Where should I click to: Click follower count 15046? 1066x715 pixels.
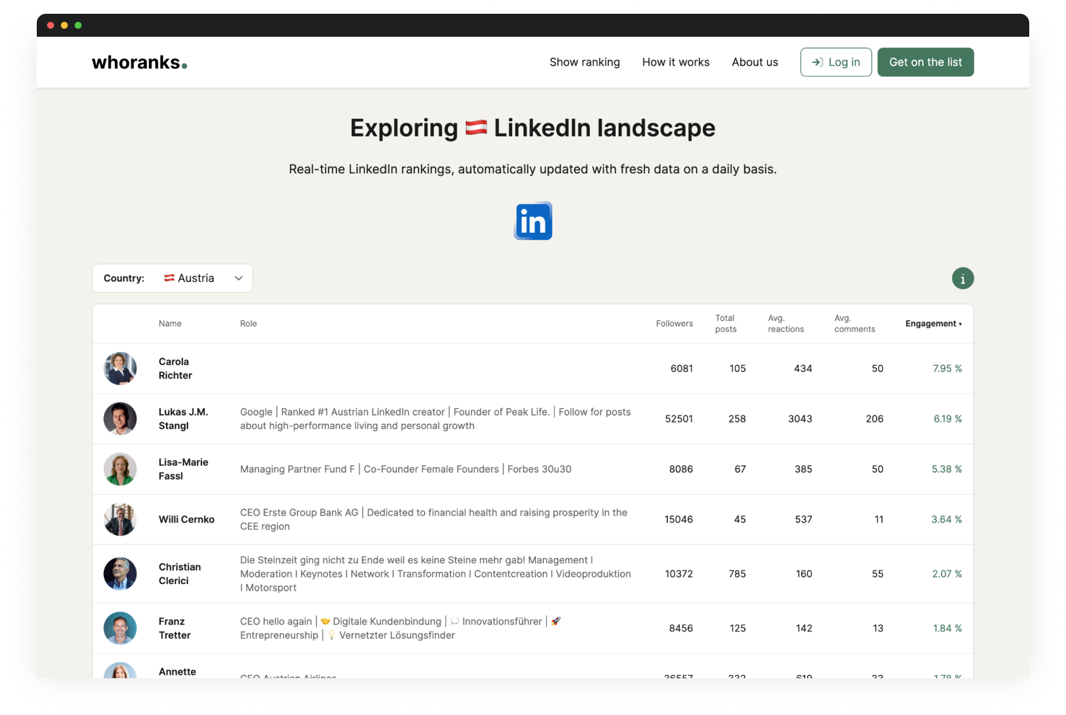[x=679, y=519]
